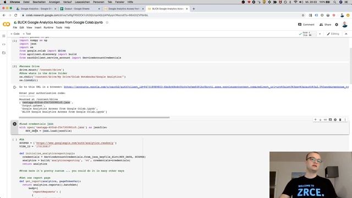This screenshot has width=352, height=198.
Task: Click the RAM usage bar
Action: pos(313,33)
